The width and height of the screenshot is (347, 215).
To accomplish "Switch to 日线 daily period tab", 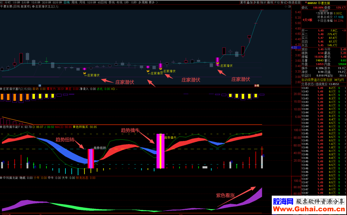I will pos(67,2).
